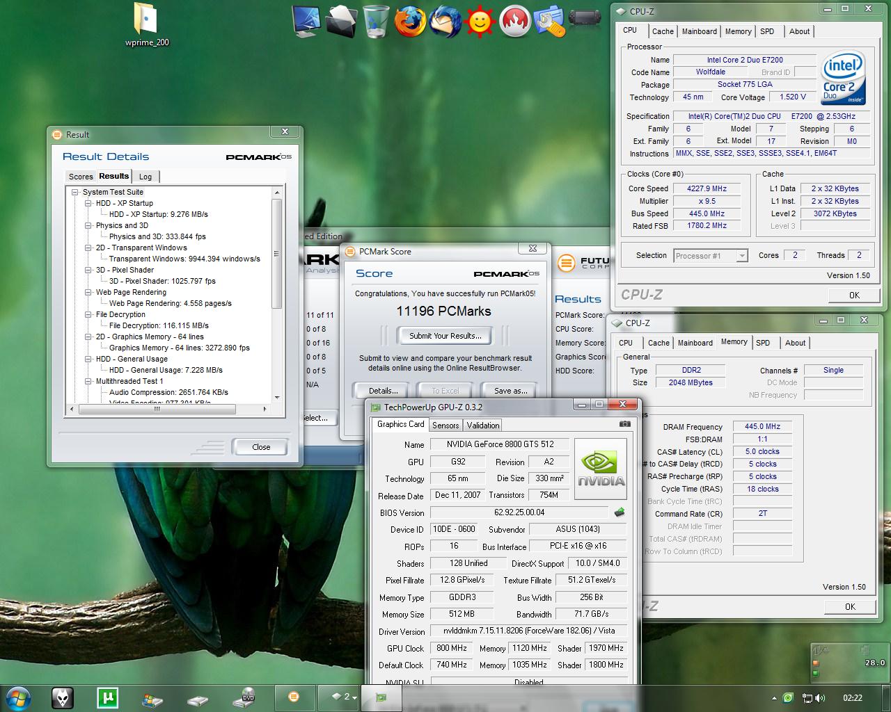This screenshot has width=891, height=712.
Task: Click the GPU-Z camera screenshot icon
Action: click(x=624, y=423)
